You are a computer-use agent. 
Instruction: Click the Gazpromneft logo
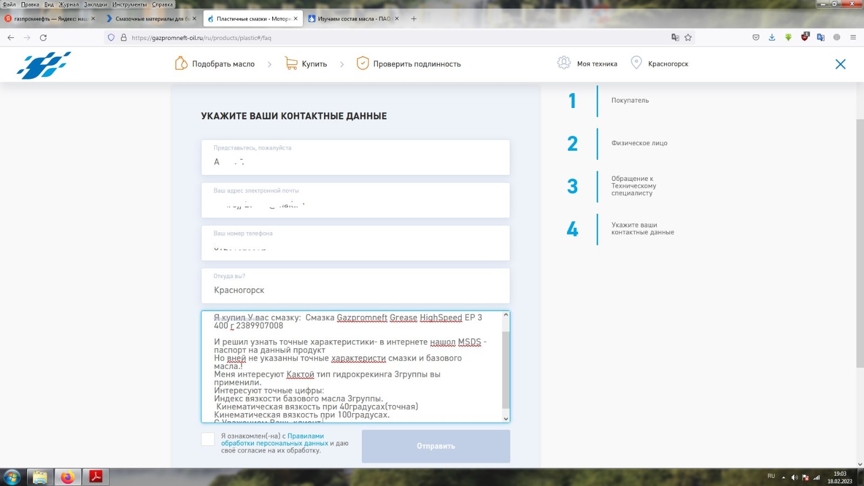click(44, 65)
